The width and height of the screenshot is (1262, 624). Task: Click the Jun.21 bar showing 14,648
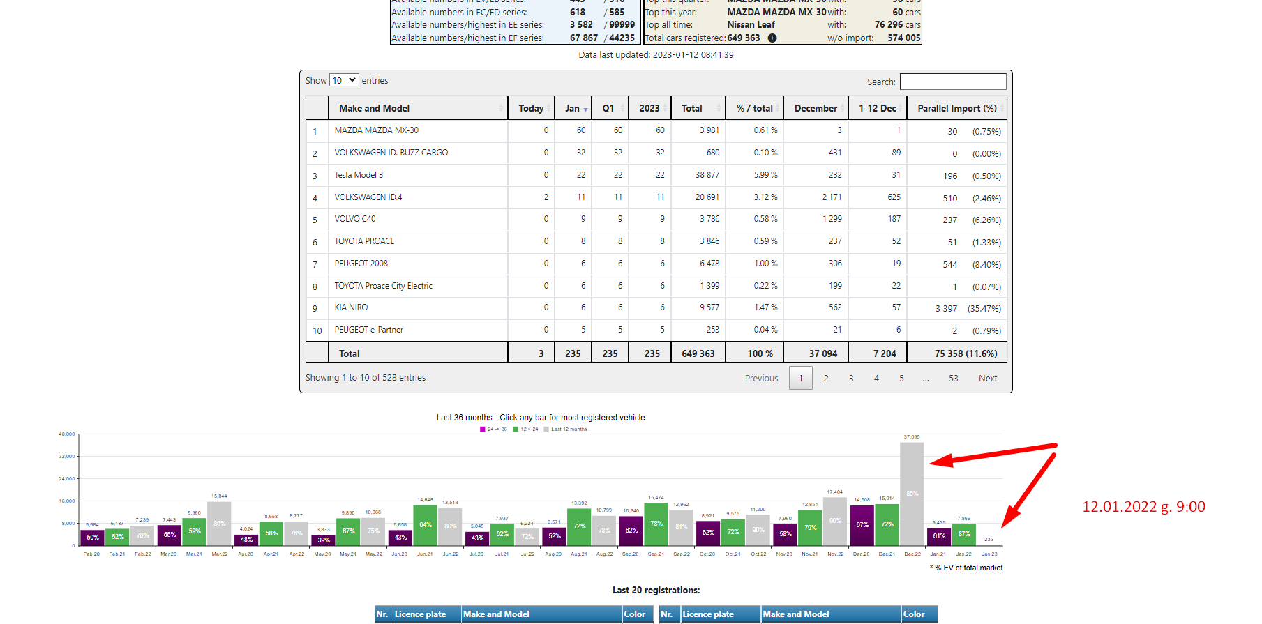click(425, 525)
